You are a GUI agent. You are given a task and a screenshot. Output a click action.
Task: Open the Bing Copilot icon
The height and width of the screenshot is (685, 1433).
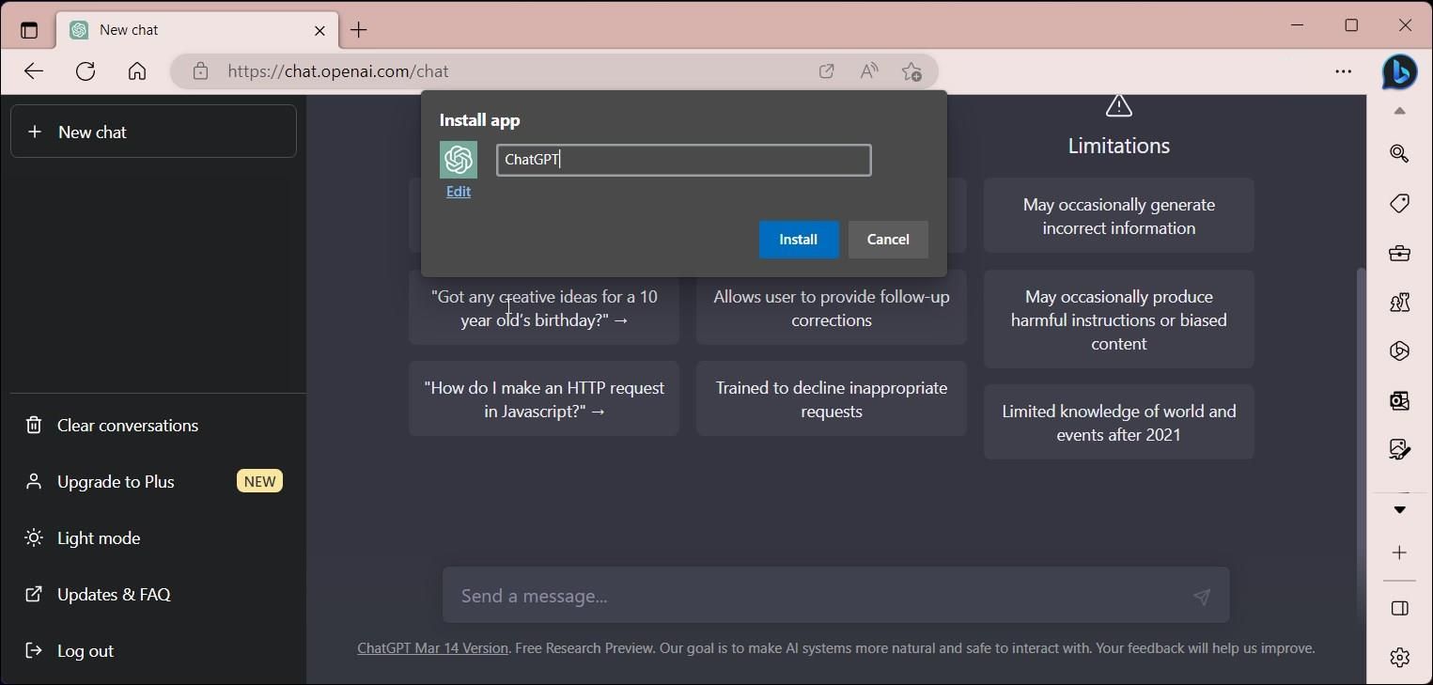[x=1400, y=72]
